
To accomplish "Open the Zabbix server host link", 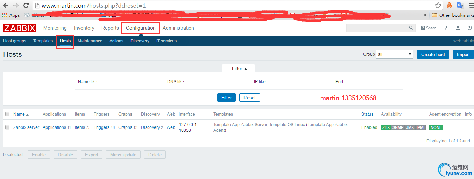I will point(26,127).
